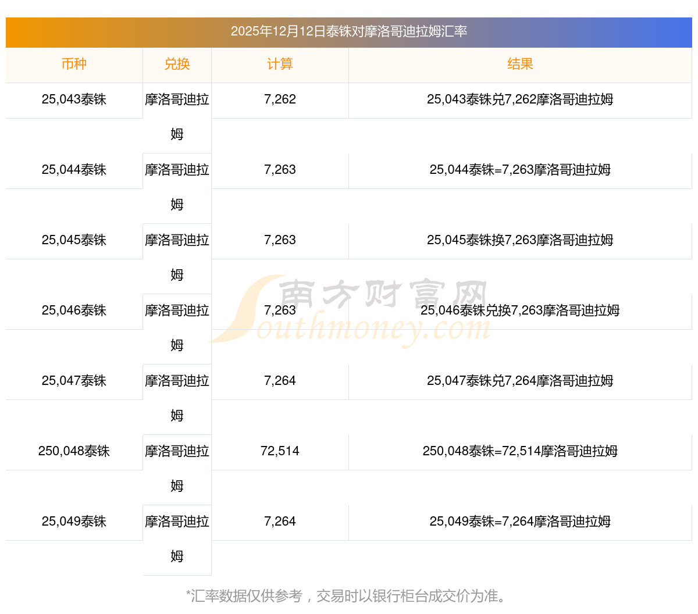
Task: Click the 结果 column header
Action: [520, 64]
